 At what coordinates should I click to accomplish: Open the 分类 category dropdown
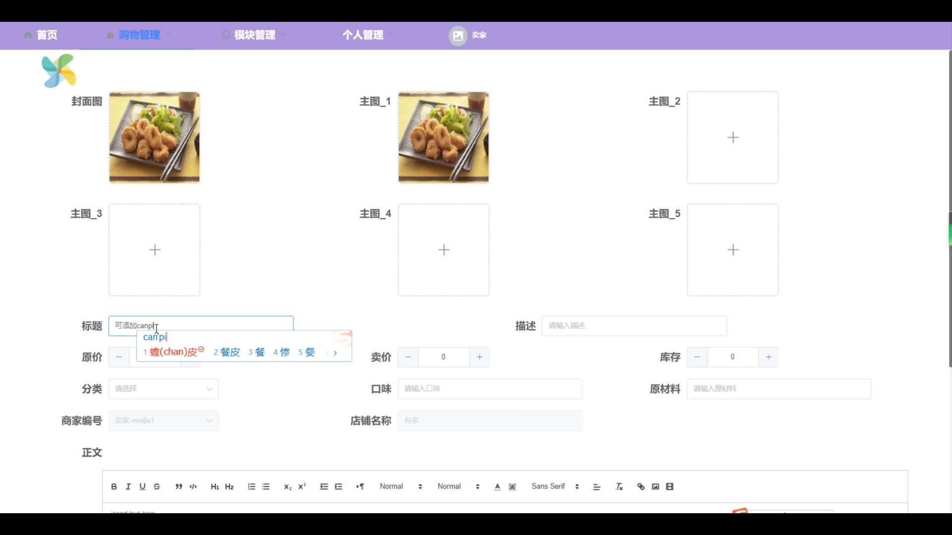point(164,389)
